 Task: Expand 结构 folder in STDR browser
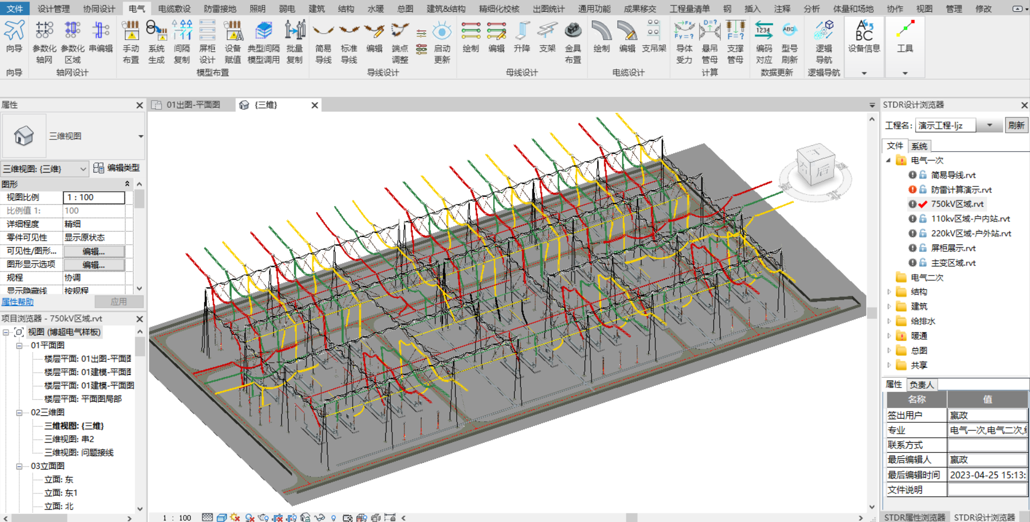(x=889, y=292)
